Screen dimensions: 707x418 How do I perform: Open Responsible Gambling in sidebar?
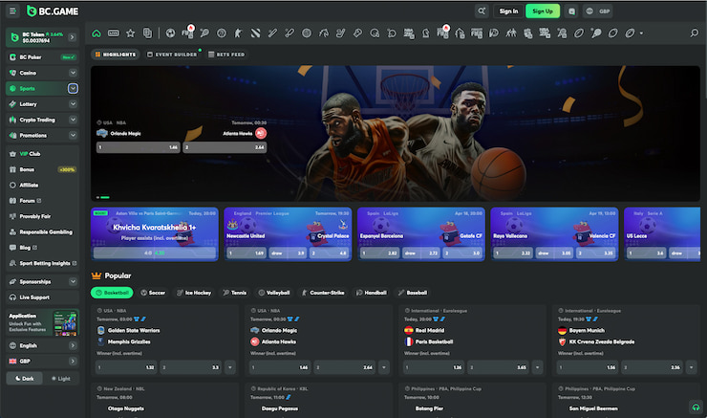[x=42, y=232]
